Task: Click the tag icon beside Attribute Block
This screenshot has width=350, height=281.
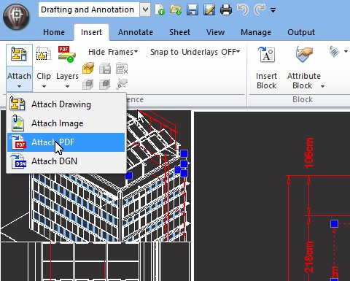Action: click(335, 51)
